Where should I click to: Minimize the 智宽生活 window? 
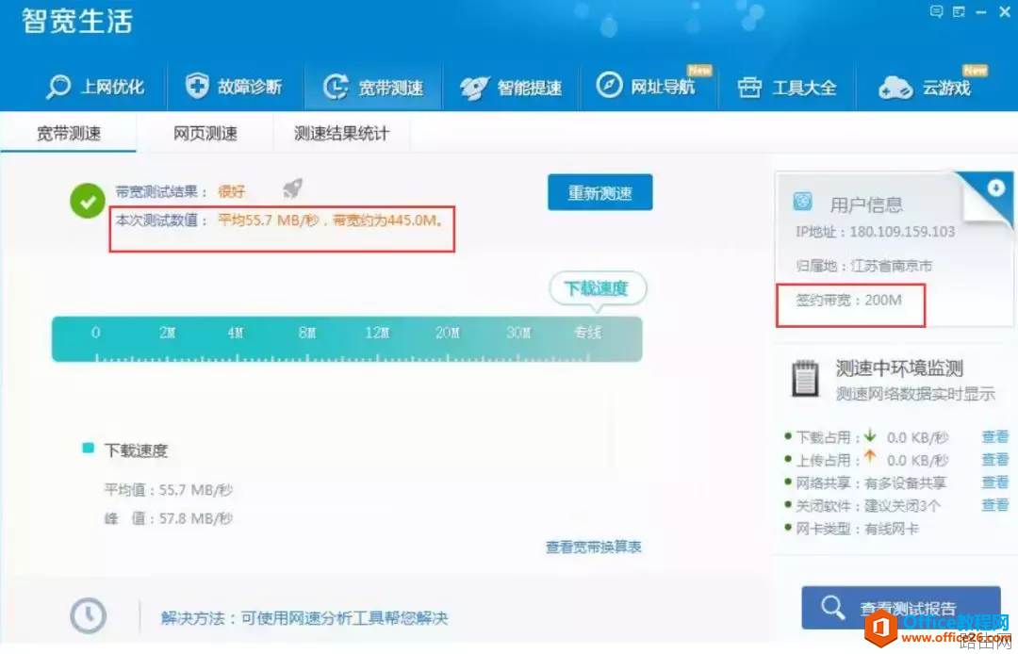[x=981, y=11]
